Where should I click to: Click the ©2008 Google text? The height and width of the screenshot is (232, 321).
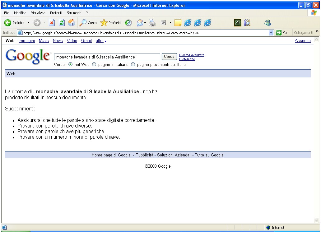point(158,166)
